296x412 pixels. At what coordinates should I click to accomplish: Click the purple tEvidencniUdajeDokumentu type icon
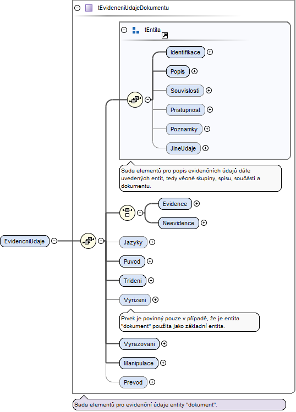[89, 8]
